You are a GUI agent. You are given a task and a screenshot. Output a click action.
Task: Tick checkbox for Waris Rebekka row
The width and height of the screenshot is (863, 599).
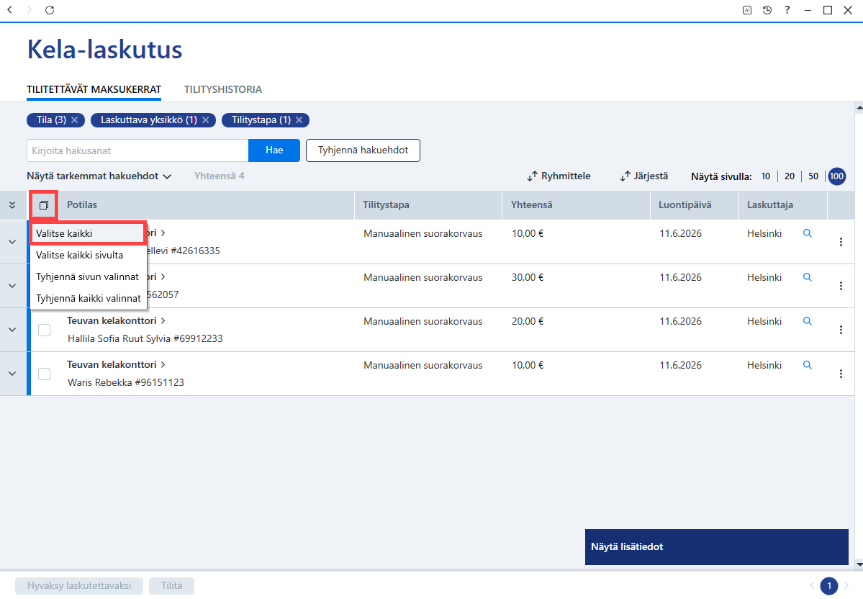[x=44, y=374]
